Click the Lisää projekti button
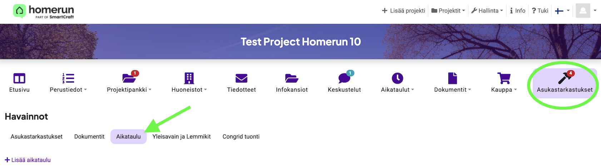 click(x=403, y=11)
